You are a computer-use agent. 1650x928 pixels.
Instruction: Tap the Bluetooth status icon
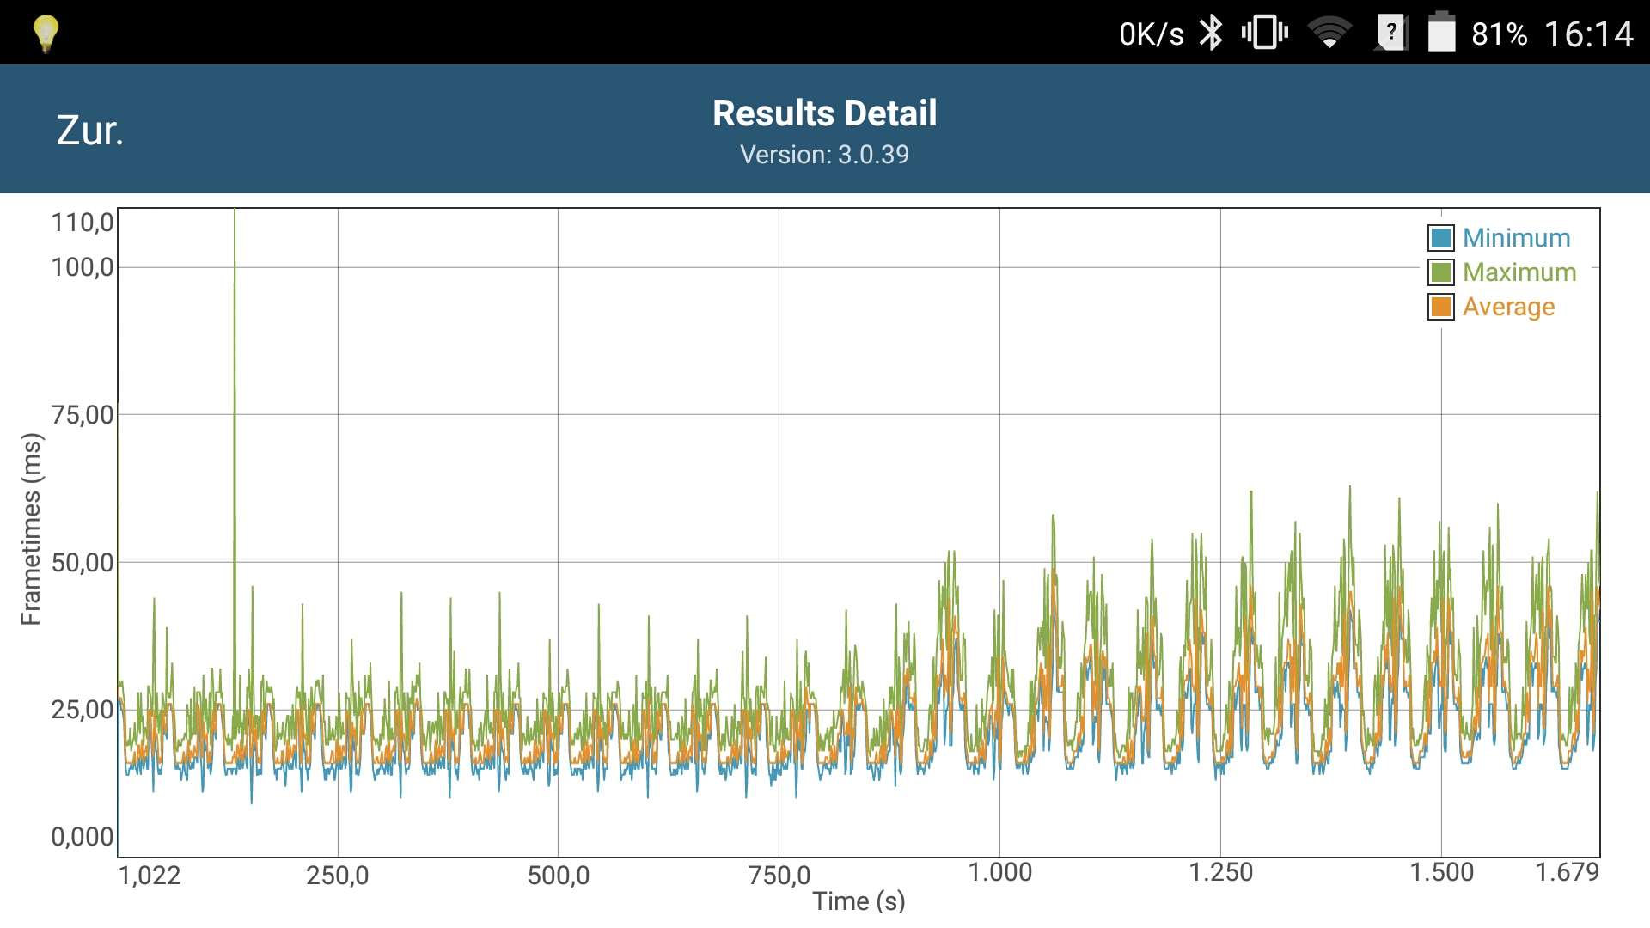coord(1211,34)
